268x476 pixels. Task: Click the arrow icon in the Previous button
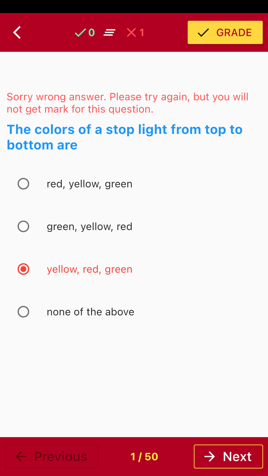point(20,456)
